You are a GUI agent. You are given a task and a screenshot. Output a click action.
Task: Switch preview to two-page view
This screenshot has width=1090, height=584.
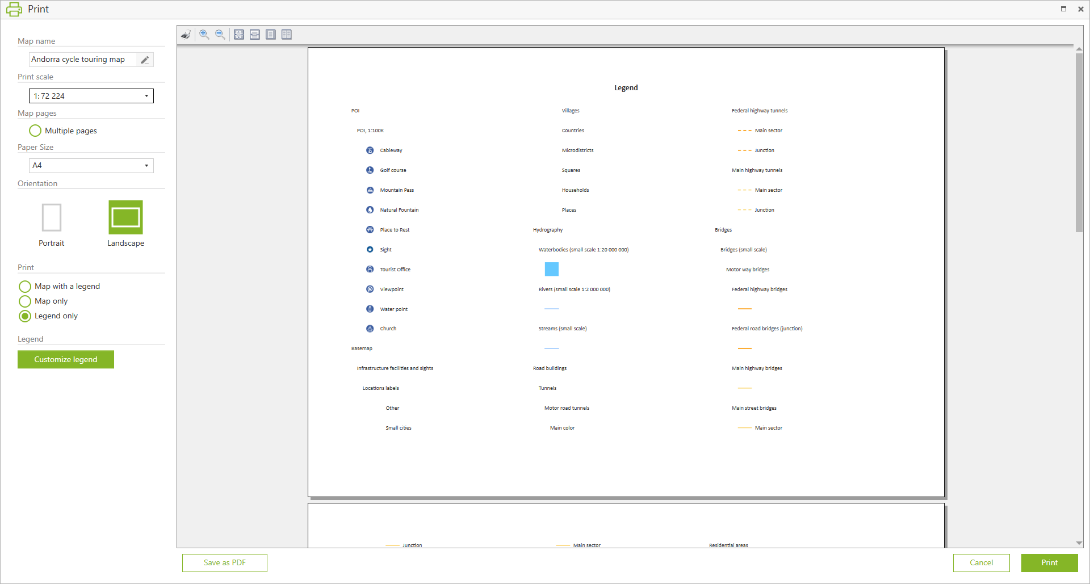coord(287,35)
